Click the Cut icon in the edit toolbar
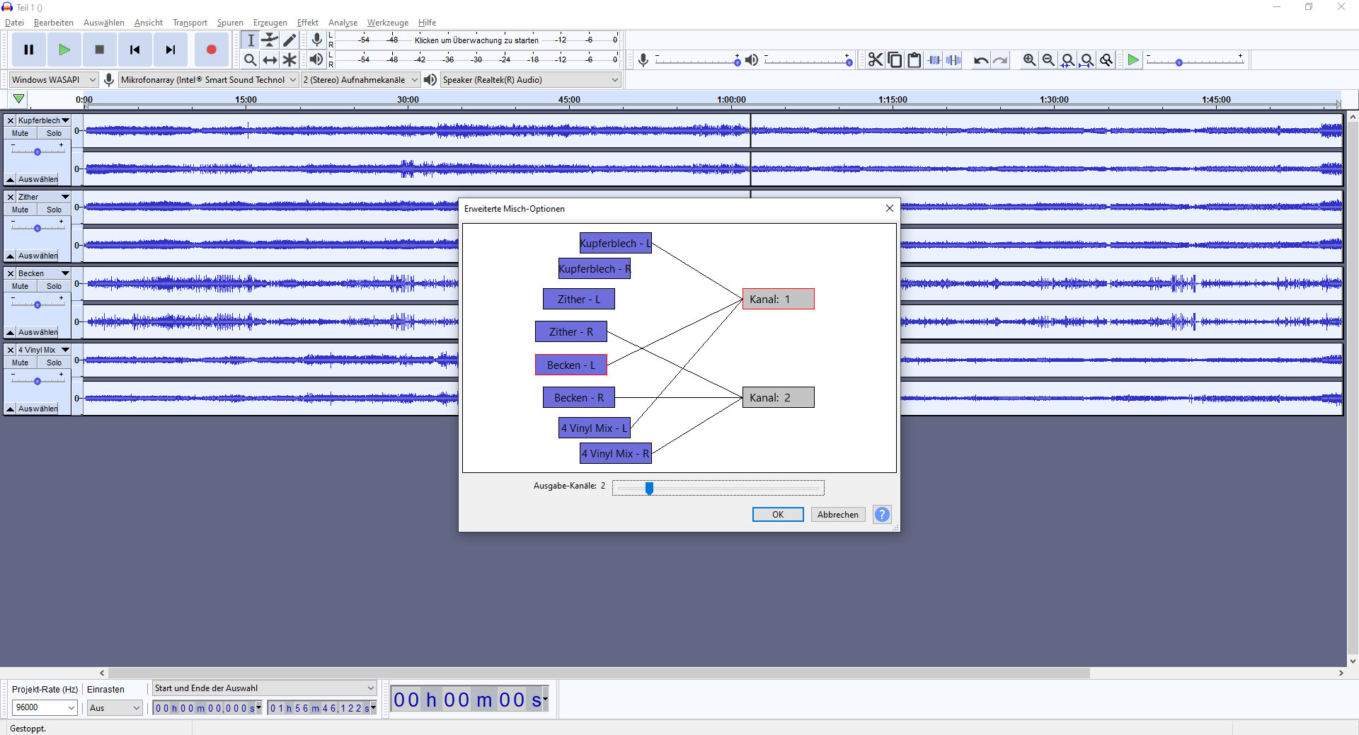 click(875, 59)
